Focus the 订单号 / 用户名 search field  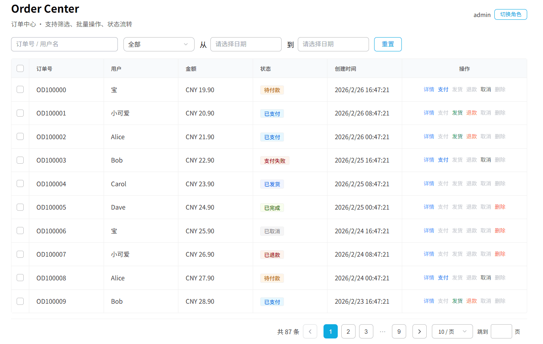tap(64, 44)
